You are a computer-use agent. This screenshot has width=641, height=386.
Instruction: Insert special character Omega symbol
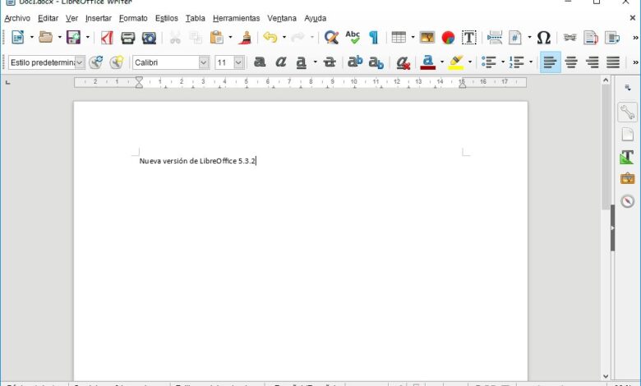click(544, 38)
